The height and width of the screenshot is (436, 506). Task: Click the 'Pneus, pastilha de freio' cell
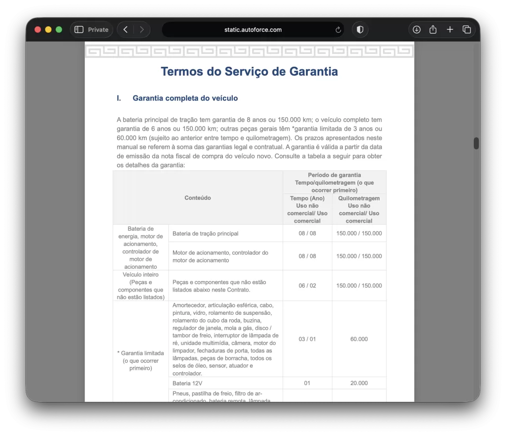pos(225,396)
